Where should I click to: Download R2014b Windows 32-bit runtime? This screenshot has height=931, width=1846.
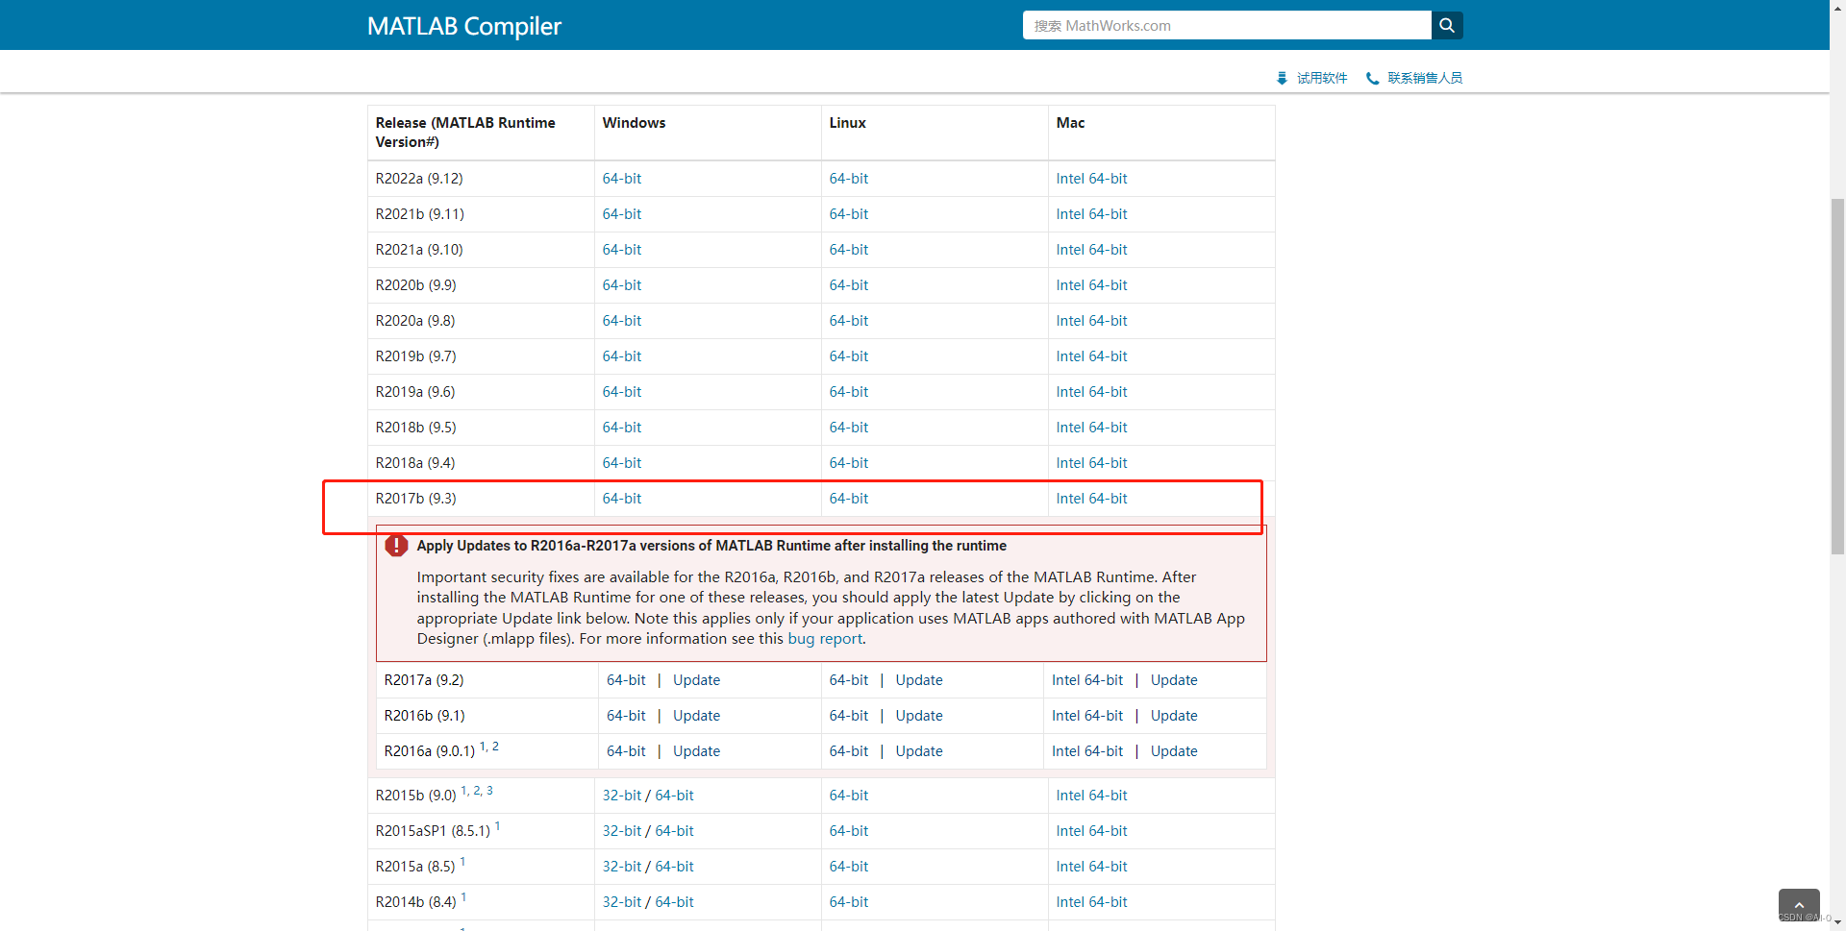622,902
